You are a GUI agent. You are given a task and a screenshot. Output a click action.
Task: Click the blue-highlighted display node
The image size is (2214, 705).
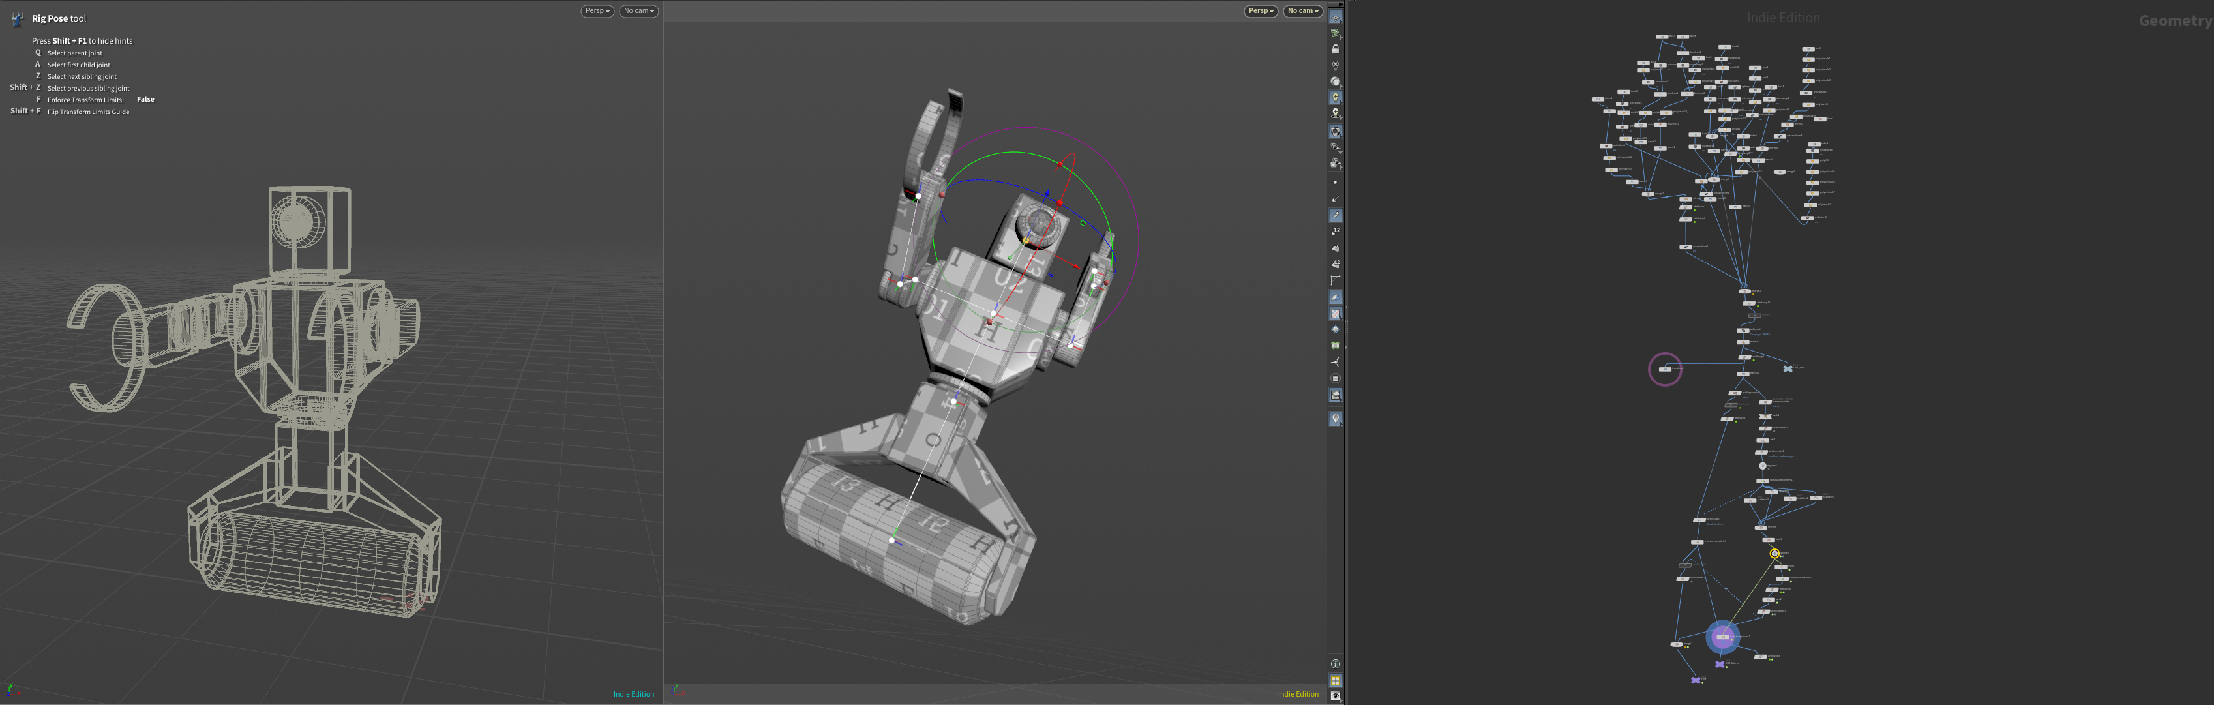(x=1722, y=637)
